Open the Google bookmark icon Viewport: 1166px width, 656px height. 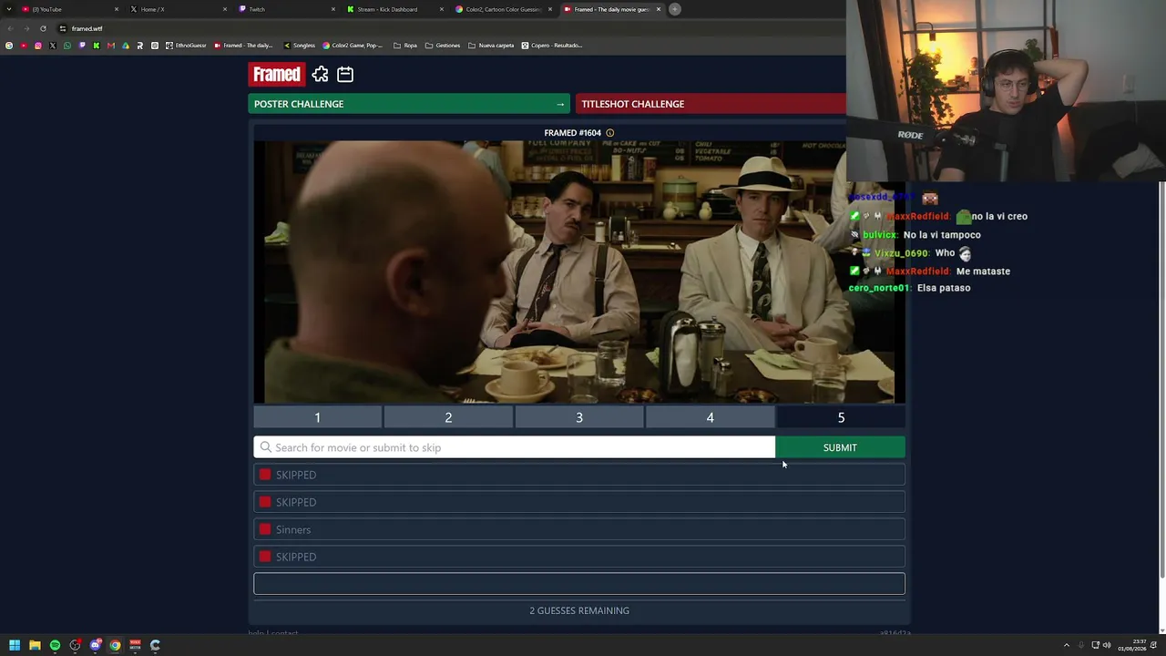click(9, 46)
